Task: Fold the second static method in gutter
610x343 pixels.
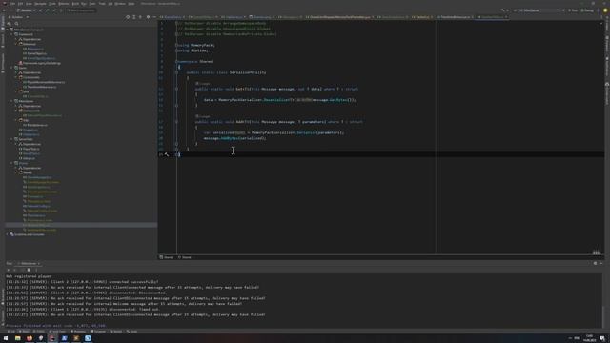Action: point(176,122)
